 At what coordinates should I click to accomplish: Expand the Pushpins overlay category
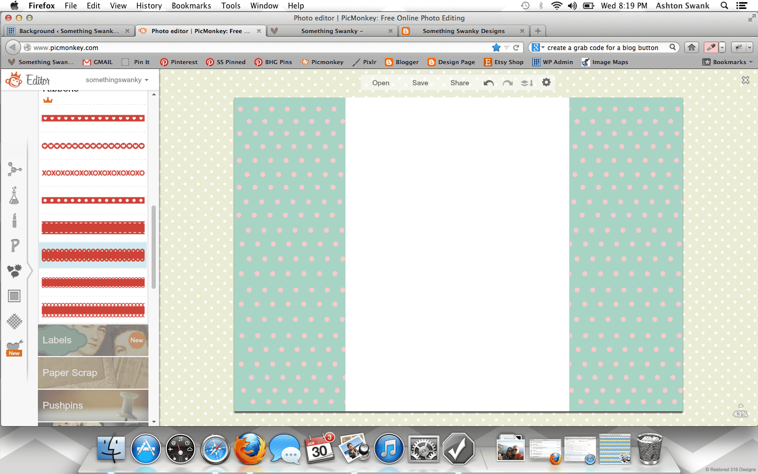click(93, 405)
